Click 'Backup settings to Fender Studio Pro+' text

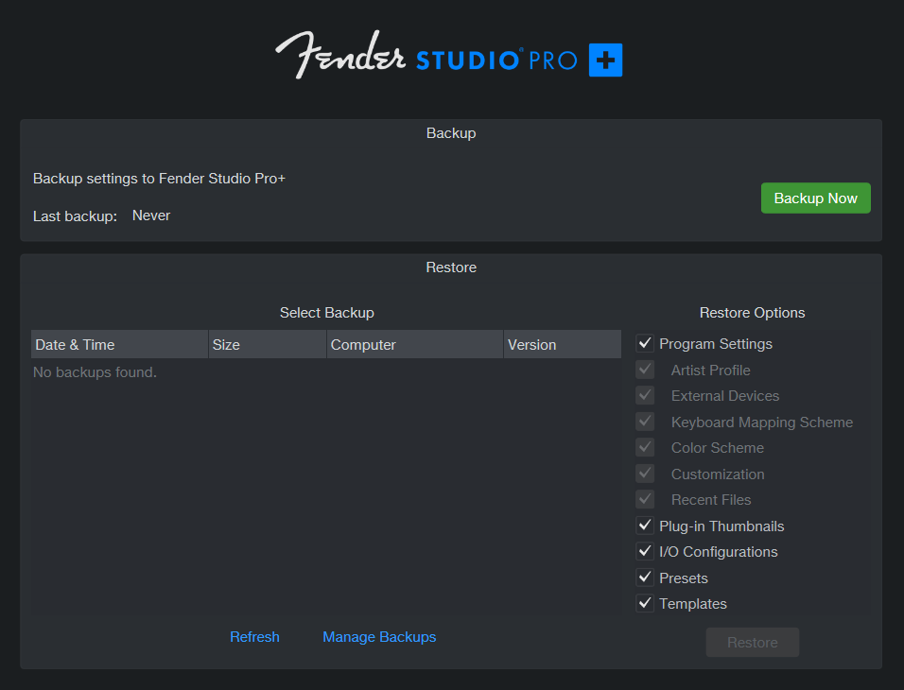(159, 179)
